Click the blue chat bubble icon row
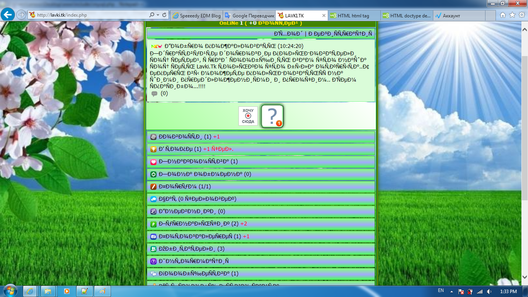This screenshot has height=297, width=528. click(261, 199)
